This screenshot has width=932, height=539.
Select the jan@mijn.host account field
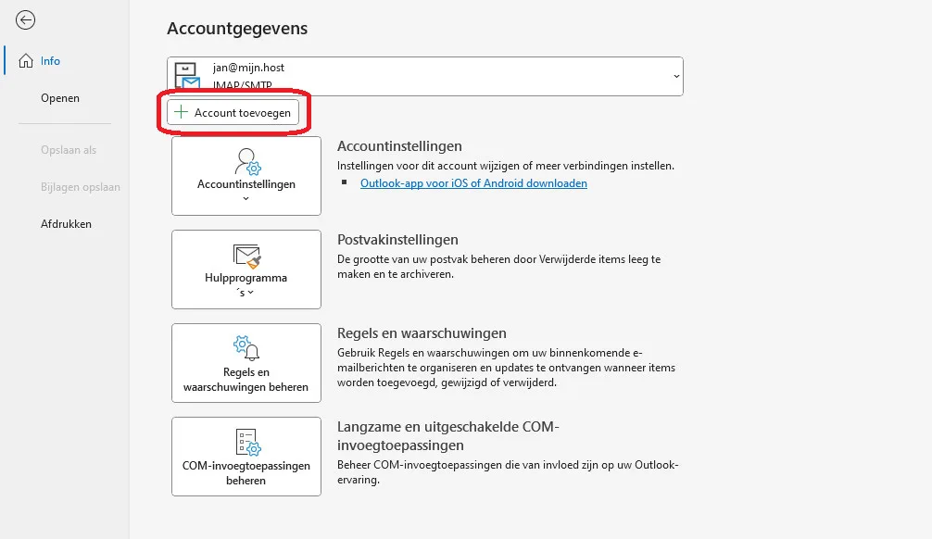pos(424,76)
